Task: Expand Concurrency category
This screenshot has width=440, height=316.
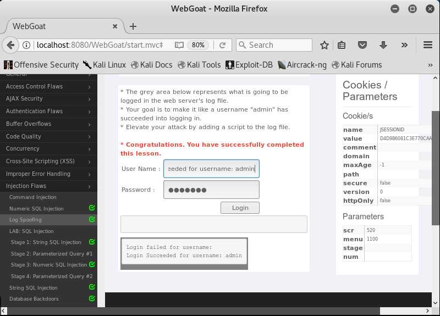Action: (48, 148)
